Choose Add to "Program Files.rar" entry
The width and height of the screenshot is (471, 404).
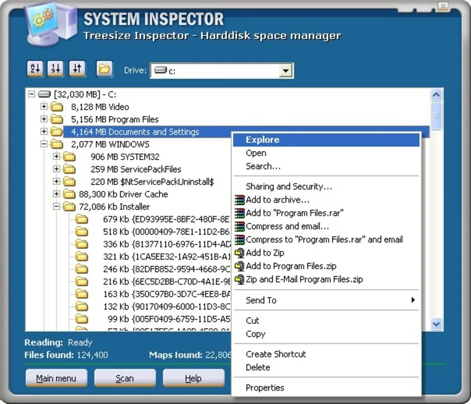tap(326, 213)
